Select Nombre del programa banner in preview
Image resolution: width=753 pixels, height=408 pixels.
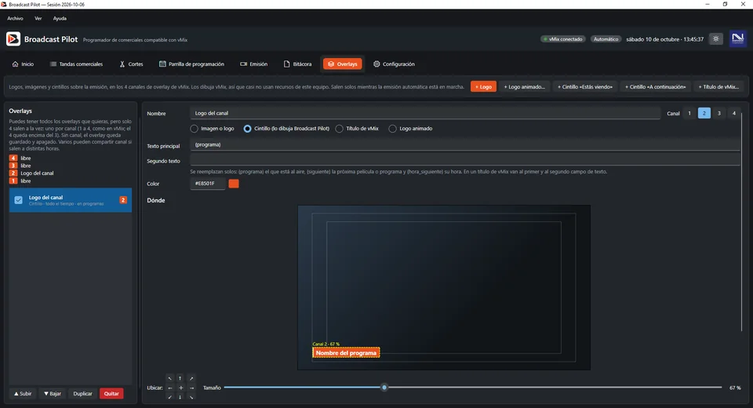point(346,353)
